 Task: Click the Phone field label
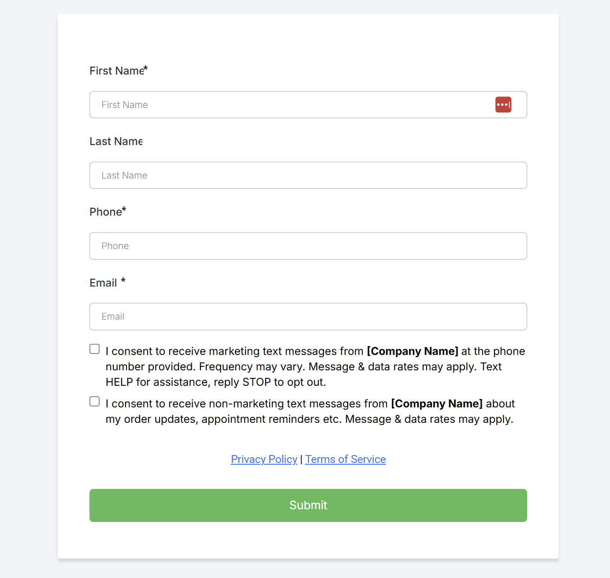105,212
